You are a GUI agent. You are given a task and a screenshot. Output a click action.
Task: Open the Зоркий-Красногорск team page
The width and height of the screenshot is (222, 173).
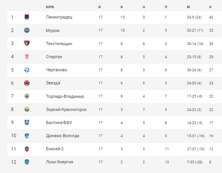tap(66, 109)
